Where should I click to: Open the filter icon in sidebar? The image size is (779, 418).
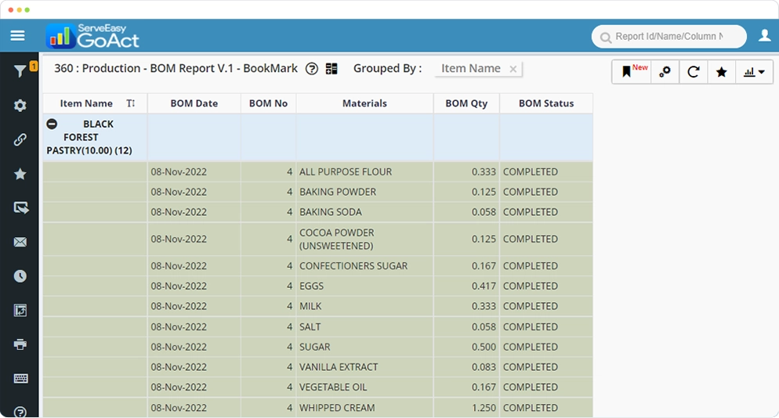[x=20, y=72]
